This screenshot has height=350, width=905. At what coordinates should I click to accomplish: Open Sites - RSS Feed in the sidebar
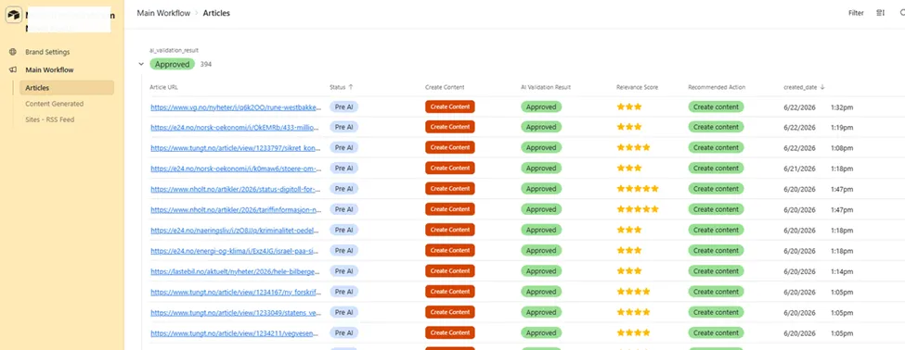click(x=49, y=119)
